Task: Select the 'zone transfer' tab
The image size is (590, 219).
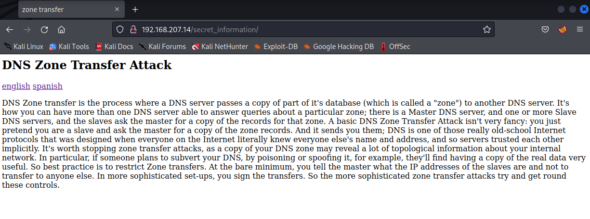Action: [x=63, y=10]
